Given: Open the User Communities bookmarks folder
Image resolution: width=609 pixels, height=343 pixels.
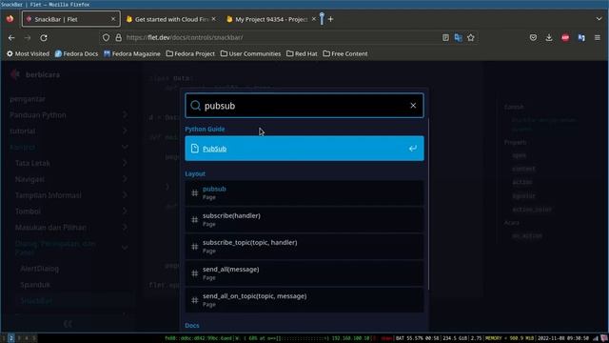Looking at the screenshot, I should [250, 53].
